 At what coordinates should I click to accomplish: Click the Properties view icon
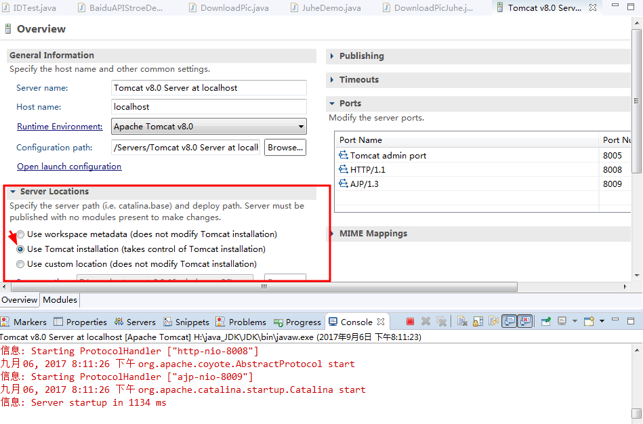tap(58, 322)
